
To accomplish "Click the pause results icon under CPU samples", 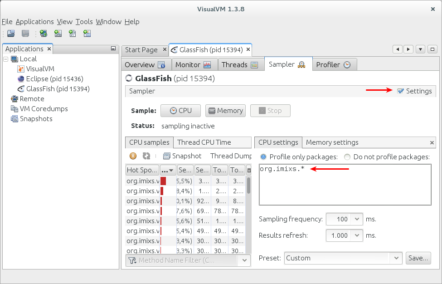I will 133,156.
